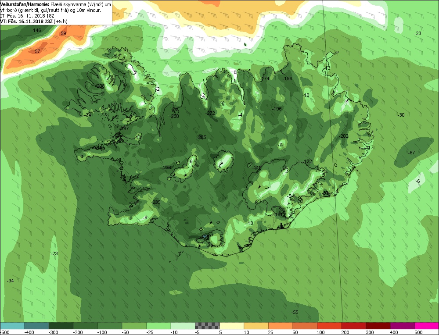The width and height of the screenshot is (439, 335).
Task: Click the -202 value in east Iceland
Action: pos(344,136)
